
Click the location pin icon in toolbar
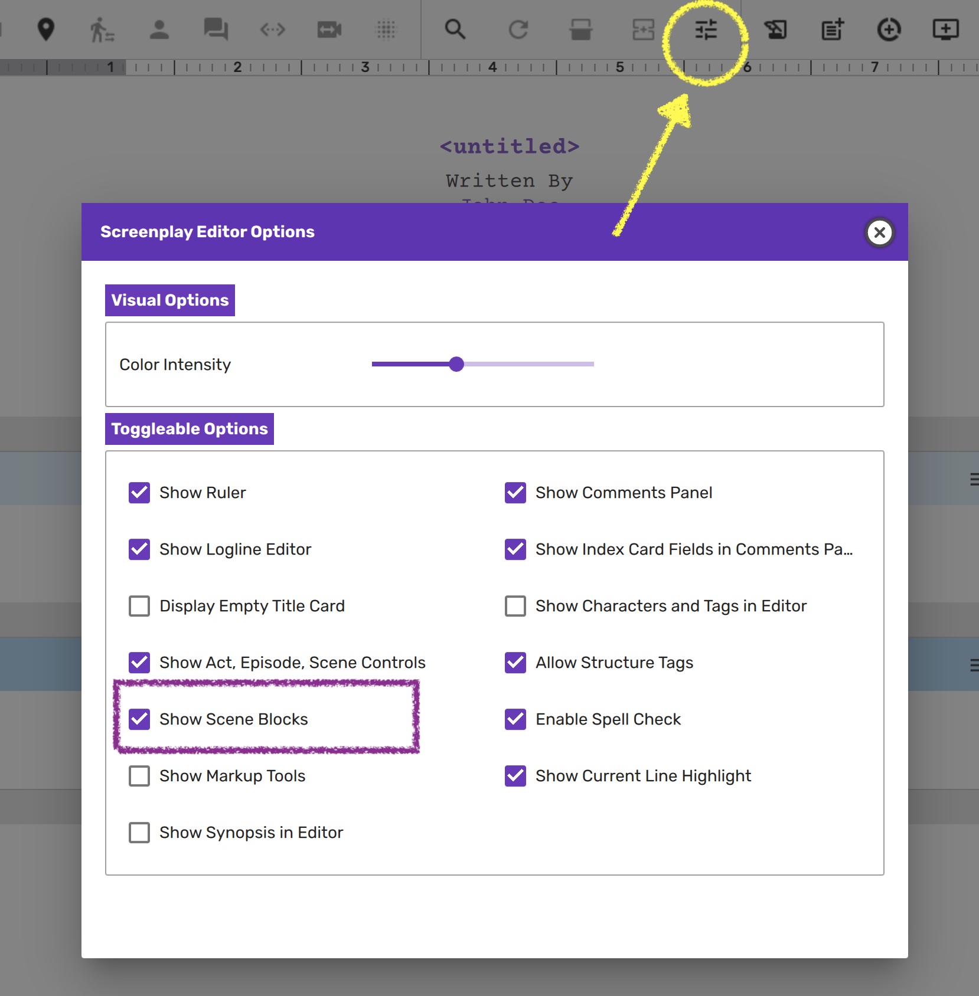[45, 29]
